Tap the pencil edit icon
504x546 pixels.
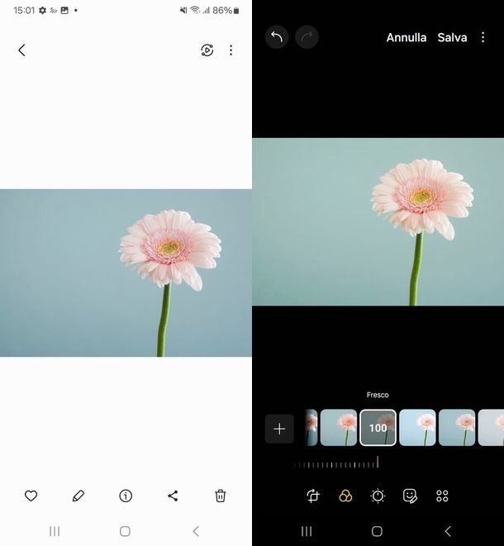[78, 496]
